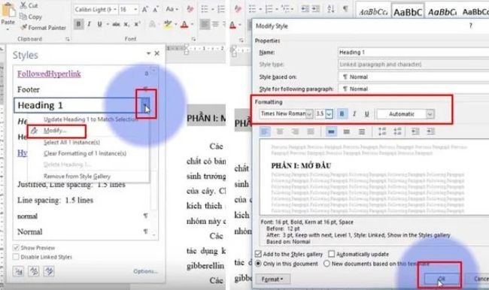Check the Automatically update box
The width and height of the screenshot is (489, 290).
332,254
